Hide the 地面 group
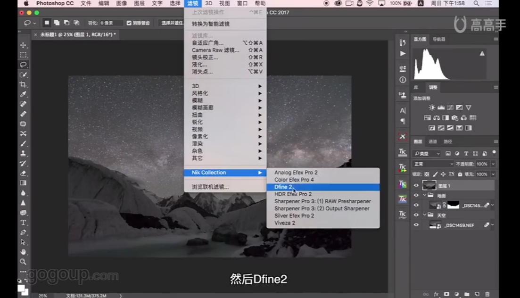Screen dimensions: 520x298 [416, 195]
